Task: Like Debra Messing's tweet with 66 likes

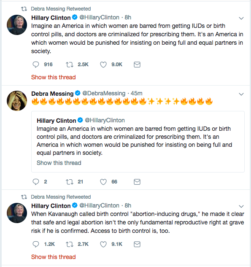Action: pos(103,182)
